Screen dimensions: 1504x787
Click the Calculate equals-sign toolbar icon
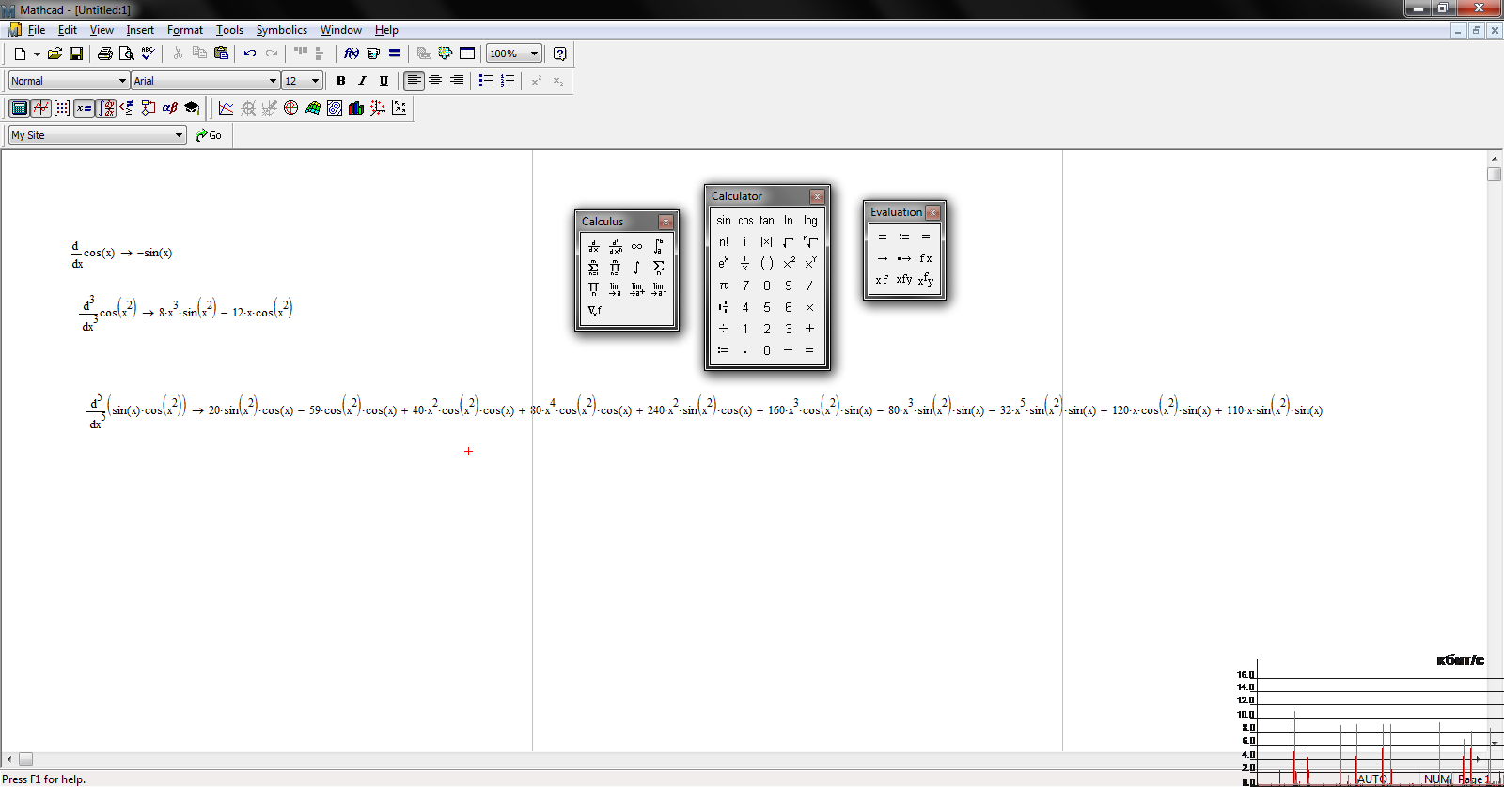point(395,54)
